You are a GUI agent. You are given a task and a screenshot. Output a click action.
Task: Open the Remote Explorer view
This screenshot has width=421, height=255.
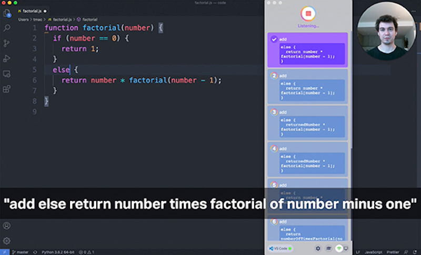7,74
